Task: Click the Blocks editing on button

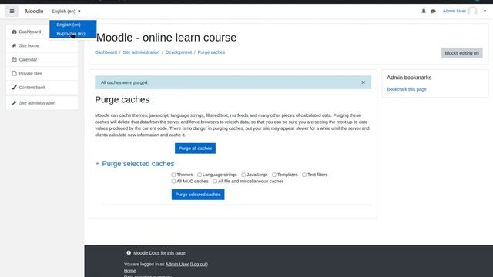Action: pos(462,53)
